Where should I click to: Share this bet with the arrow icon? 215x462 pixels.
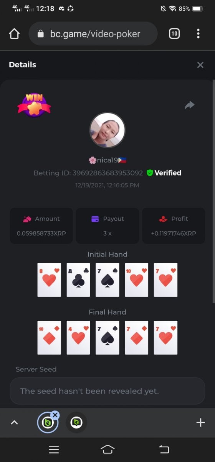tap(189, 105)
